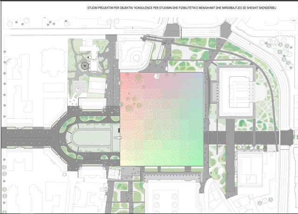Select the large square building right of the plaza
The height and width of the screenshot is (214, 298).
click(x=237, y=90)
